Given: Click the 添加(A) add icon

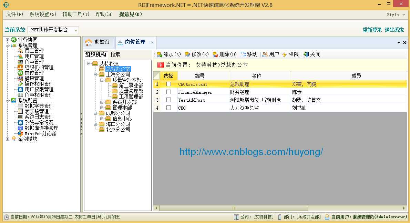Looking at the screenshot, I should (160, 54).
